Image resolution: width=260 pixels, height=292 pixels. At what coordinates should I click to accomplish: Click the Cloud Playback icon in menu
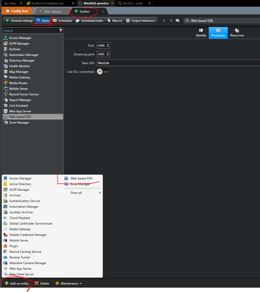point(5,218)
